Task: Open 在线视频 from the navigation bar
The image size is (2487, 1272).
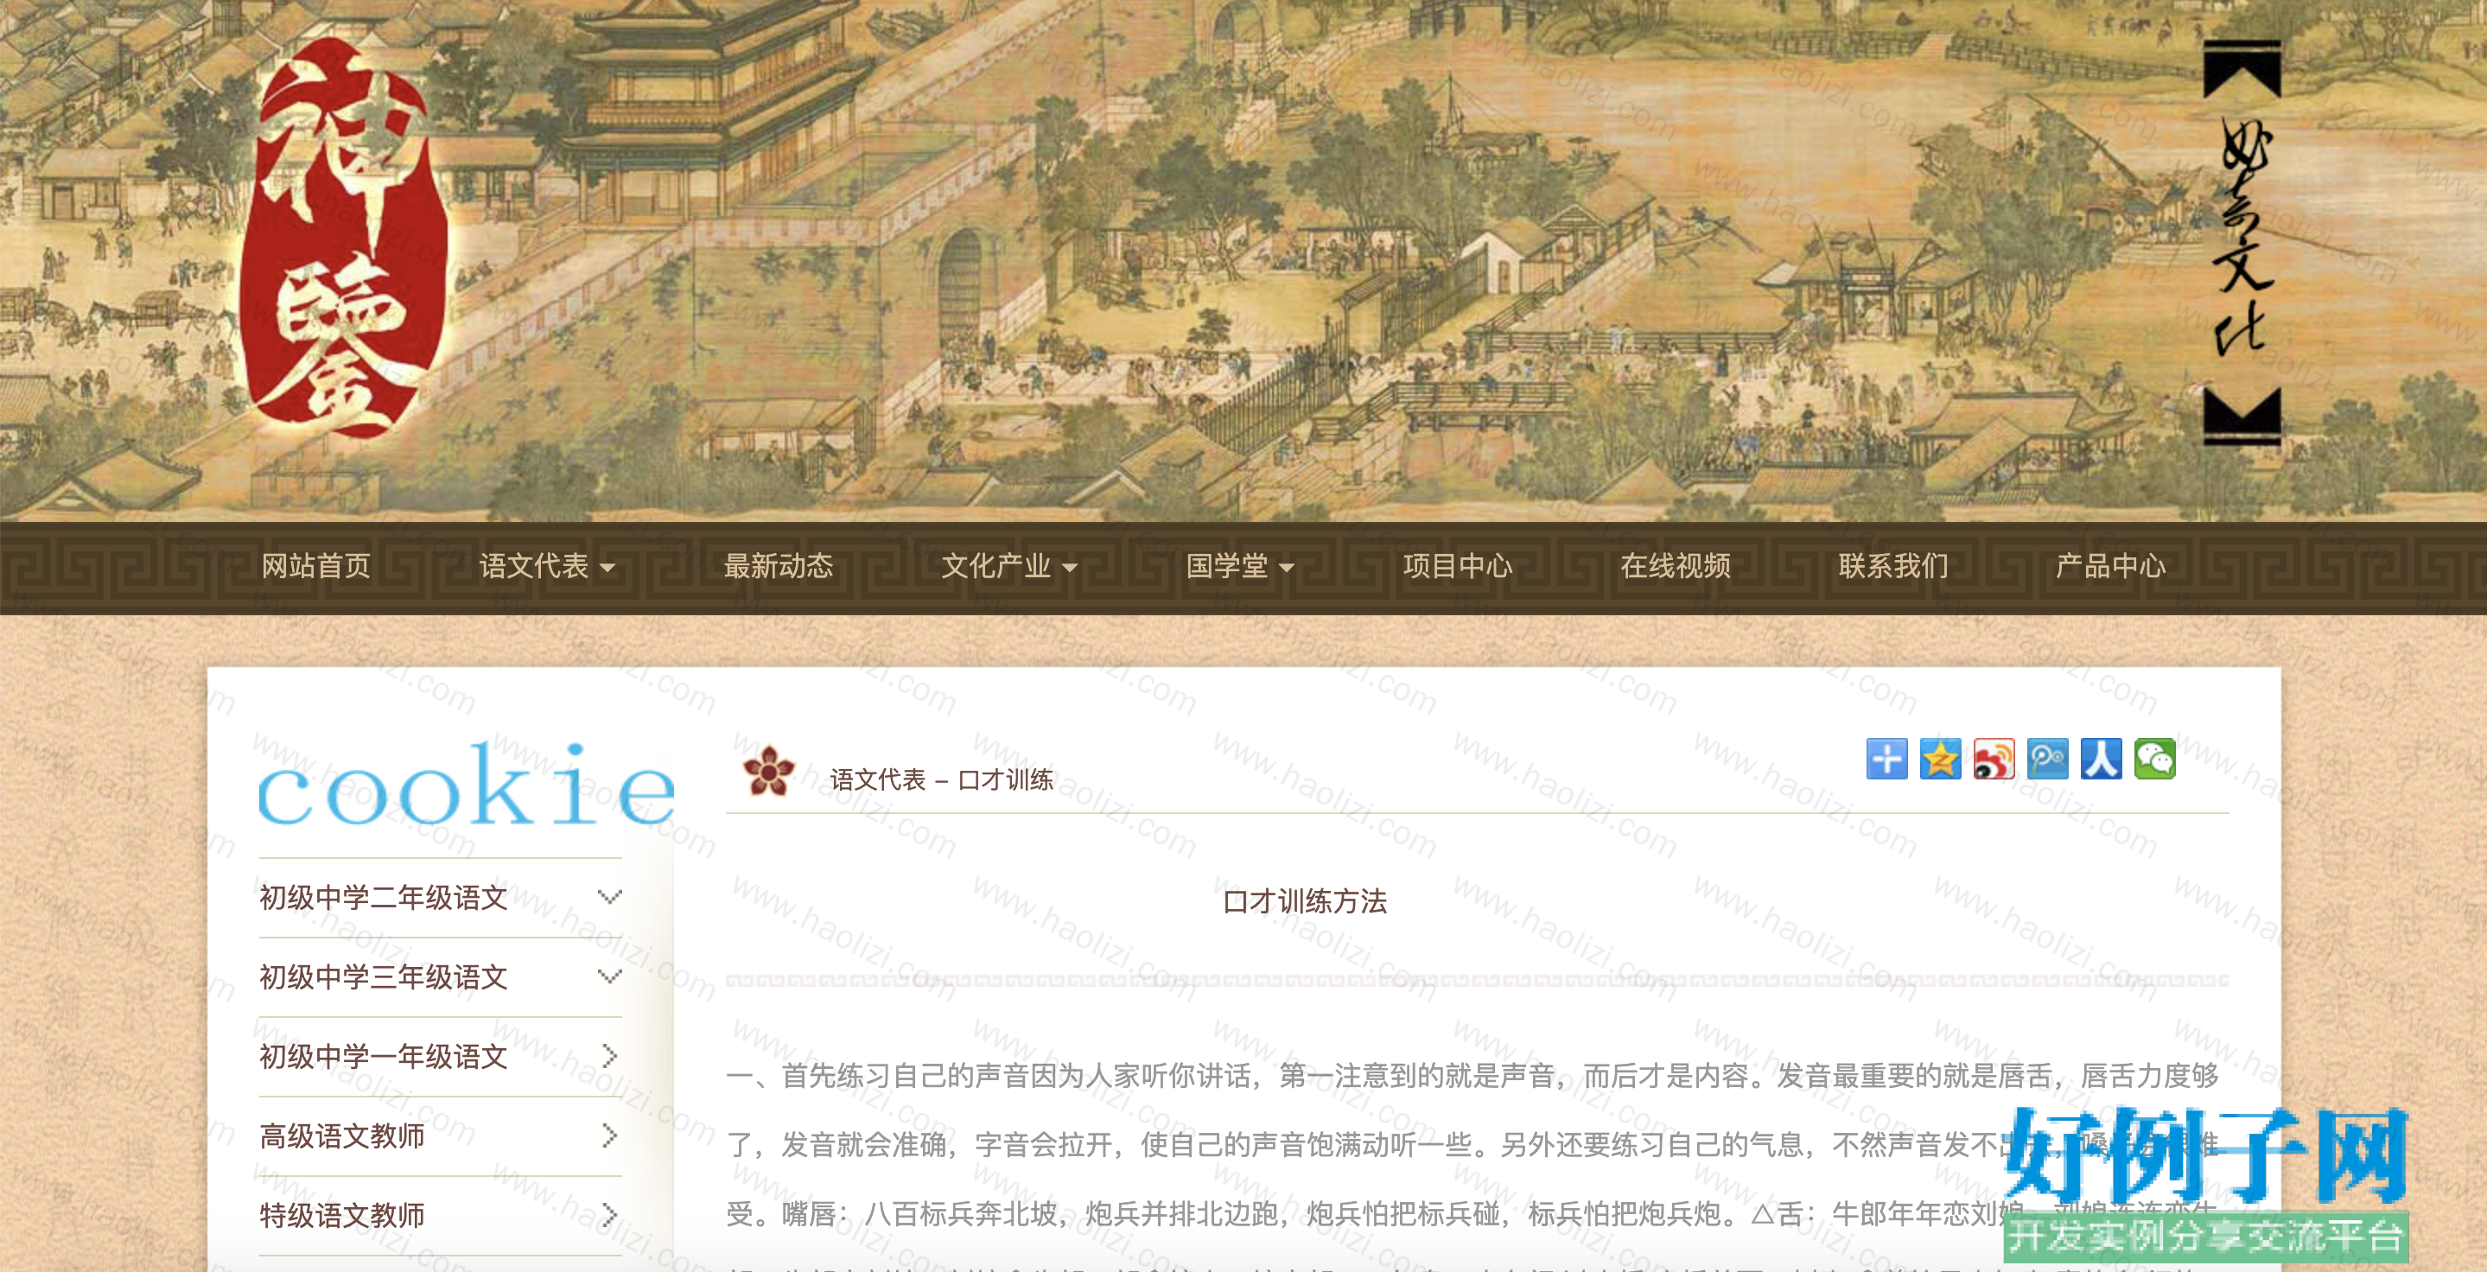Action: 1675,565
